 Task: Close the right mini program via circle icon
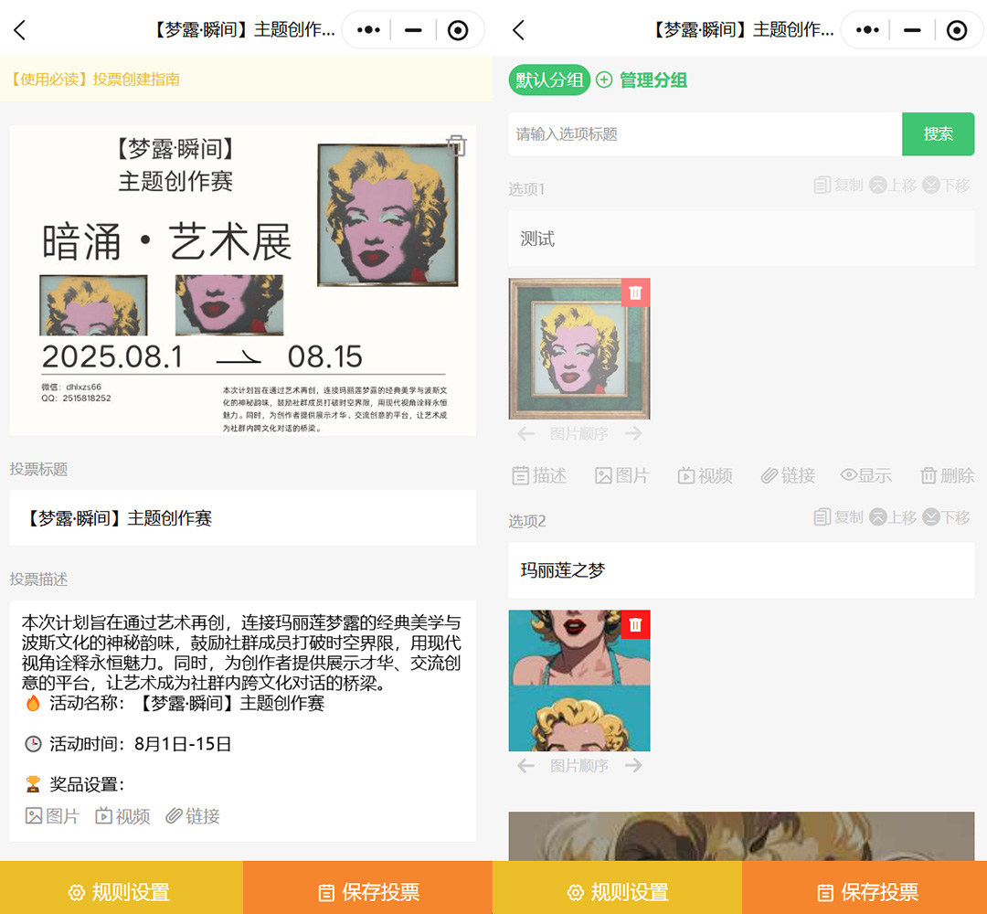[957, 29]
